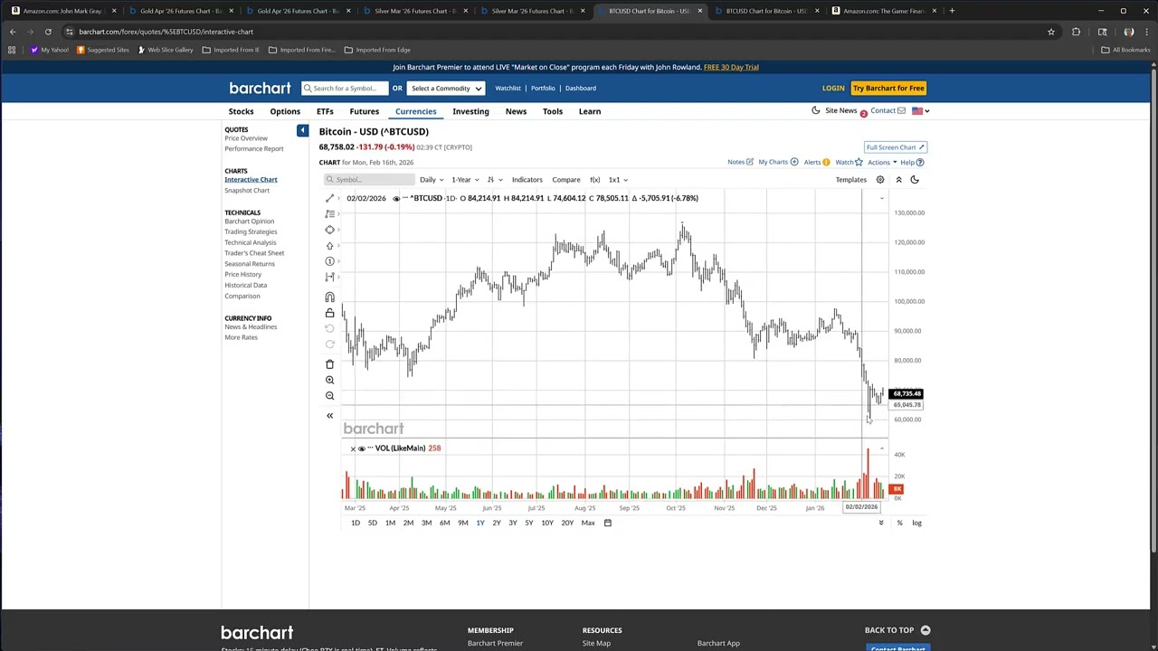Open the date range calendar icon
1158x651 pixels.
[x=608, y=523]
